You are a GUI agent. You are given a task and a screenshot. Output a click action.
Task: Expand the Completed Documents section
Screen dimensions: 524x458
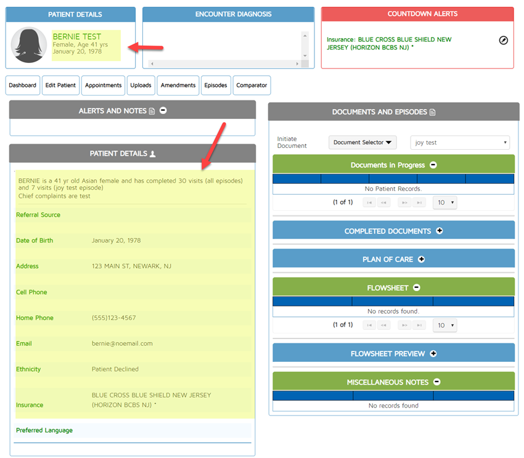440,231
